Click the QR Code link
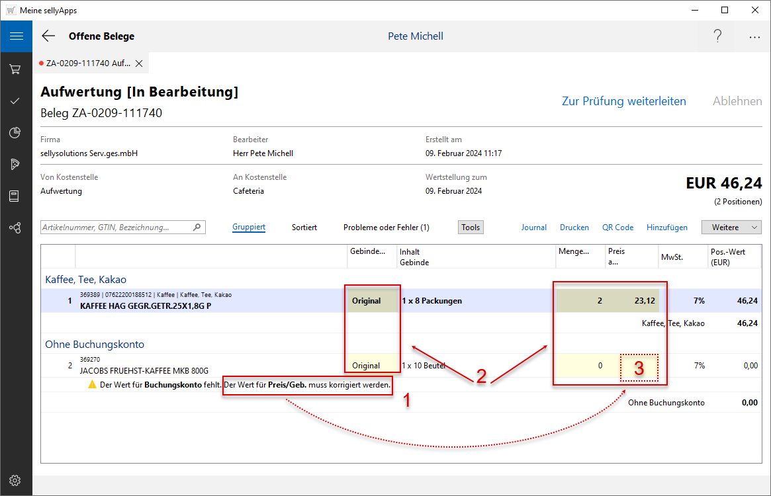This screenshot has width=771, height=496. pyautogui.click(x=617, y=227)
